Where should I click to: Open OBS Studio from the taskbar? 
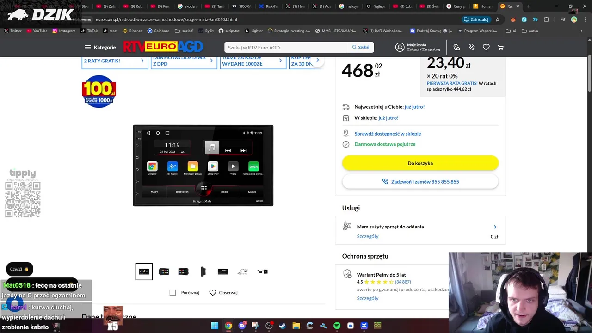[x=269, y=326]
